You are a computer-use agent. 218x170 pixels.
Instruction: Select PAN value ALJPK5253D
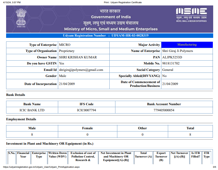click(172, 57)
